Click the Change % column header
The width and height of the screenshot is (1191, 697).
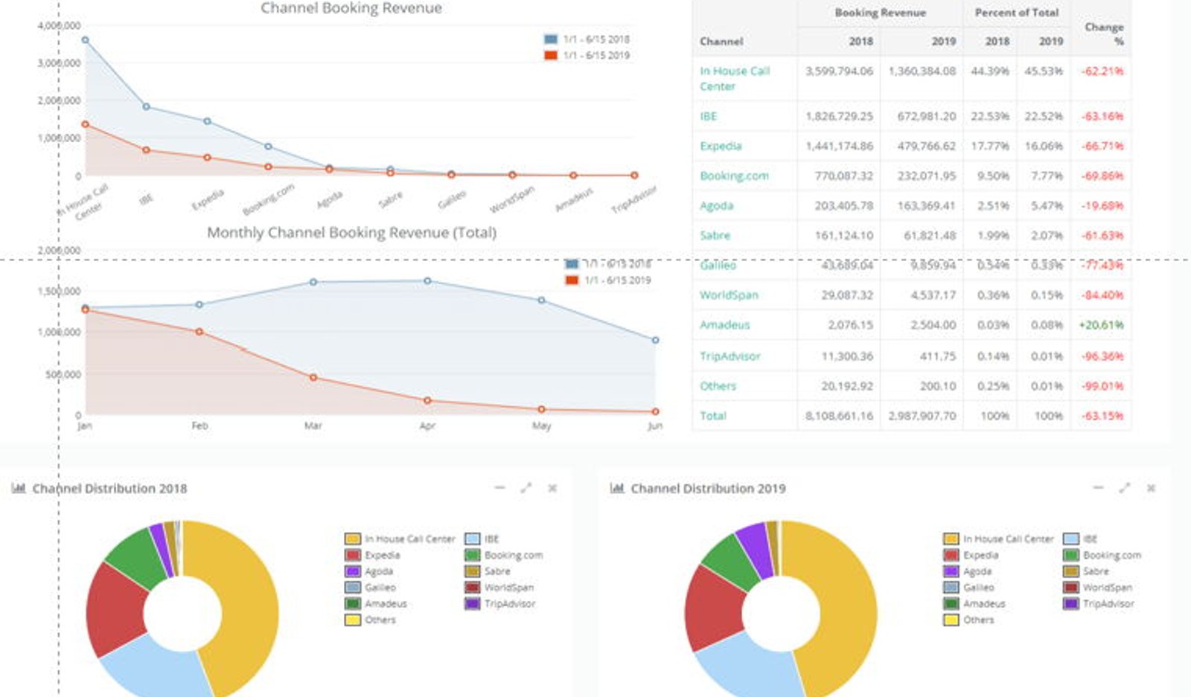1105,33
